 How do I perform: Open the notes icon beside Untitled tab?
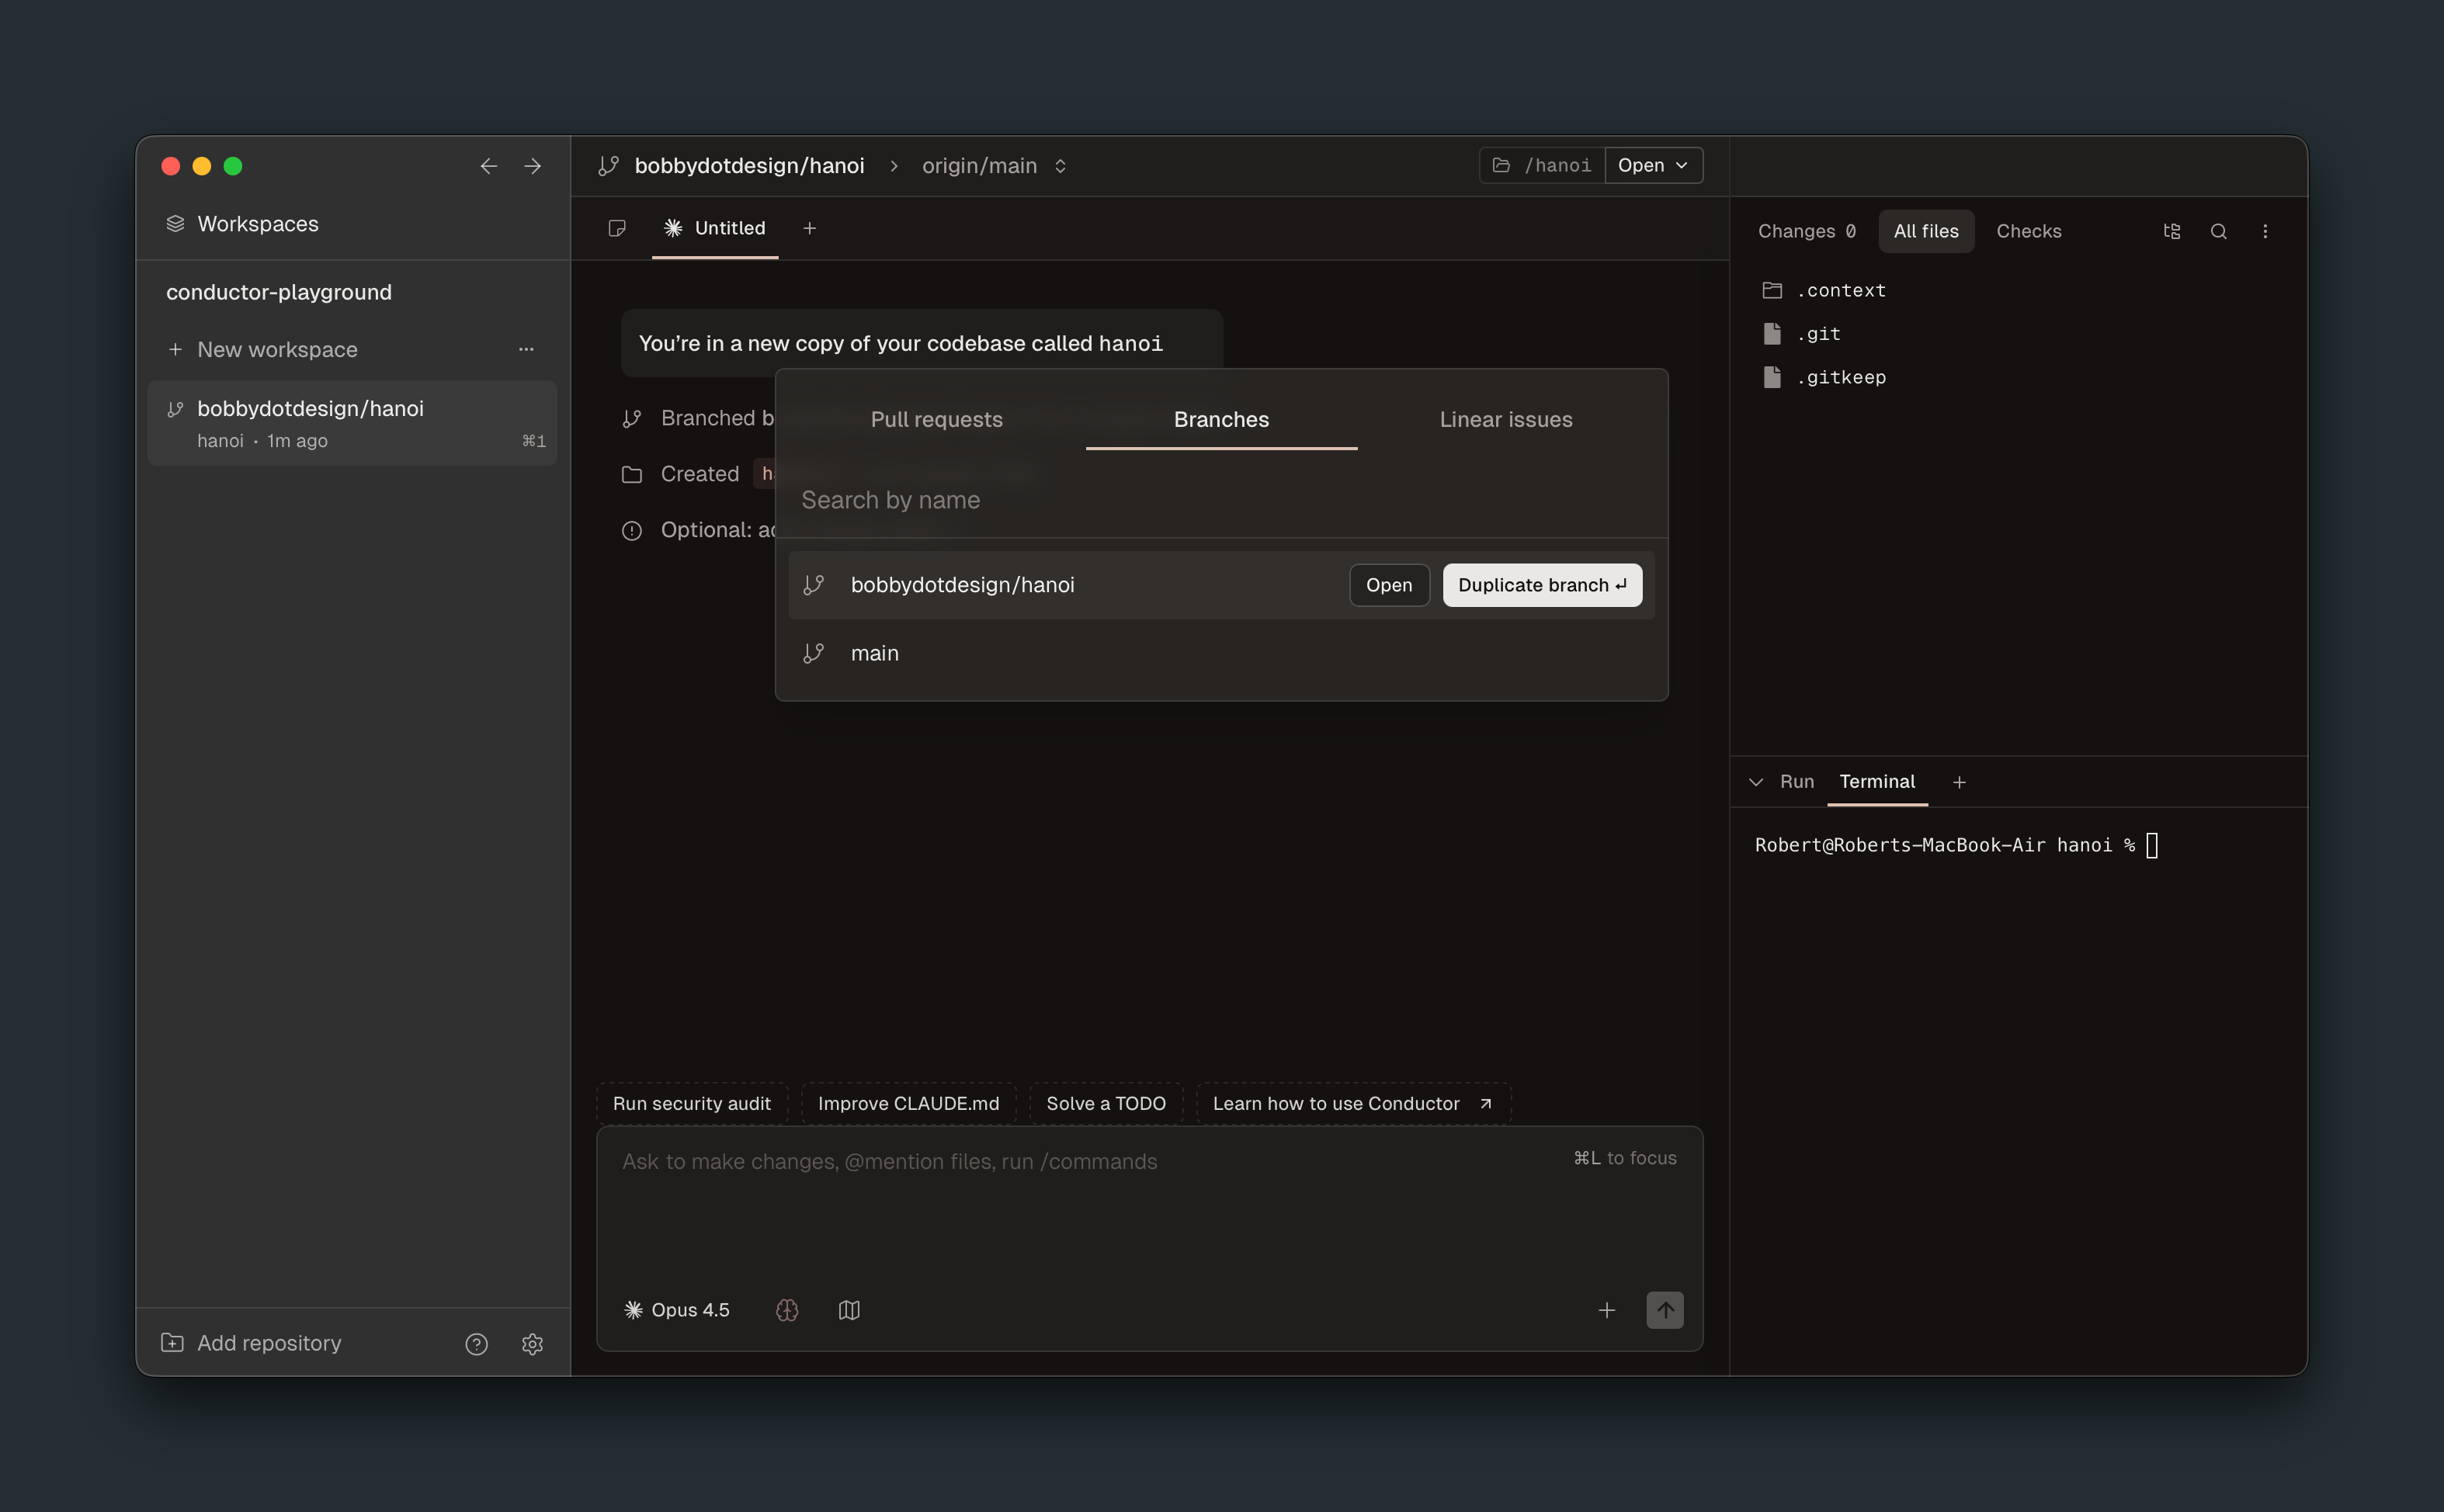[x=617, y=229]
